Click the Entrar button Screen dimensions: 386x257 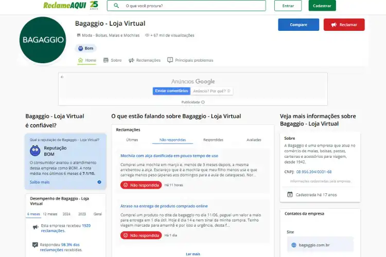[288, 6]
